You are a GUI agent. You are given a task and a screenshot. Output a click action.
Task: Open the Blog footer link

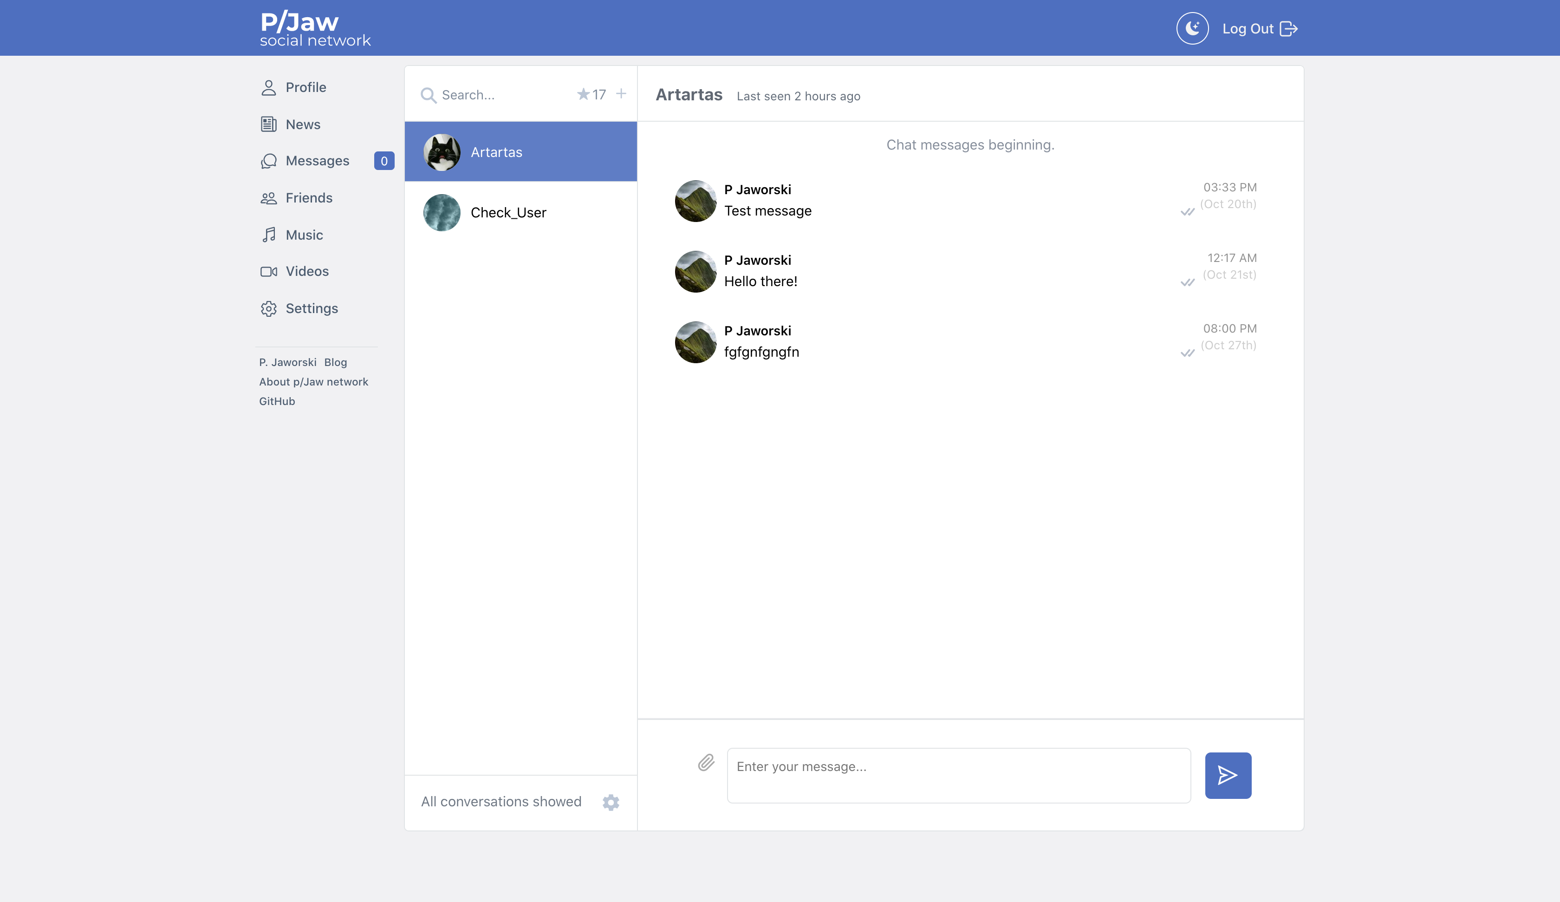(336, 362)
